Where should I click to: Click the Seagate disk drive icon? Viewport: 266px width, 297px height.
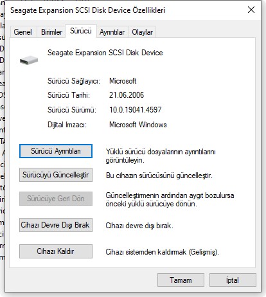(29, 60)
